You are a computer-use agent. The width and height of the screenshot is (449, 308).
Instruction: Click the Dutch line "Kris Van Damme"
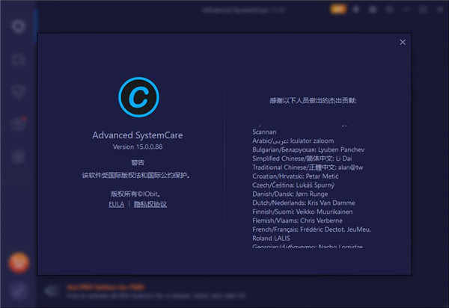(x=304, y=203)
